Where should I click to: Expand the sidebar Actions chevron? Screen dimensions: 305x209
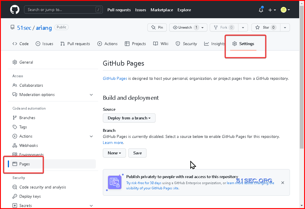coord(91,136)
